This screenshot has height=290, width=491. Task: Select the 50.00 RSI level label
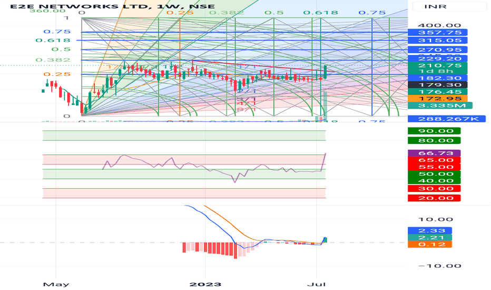pyautogui.click(x=434, y=174)
